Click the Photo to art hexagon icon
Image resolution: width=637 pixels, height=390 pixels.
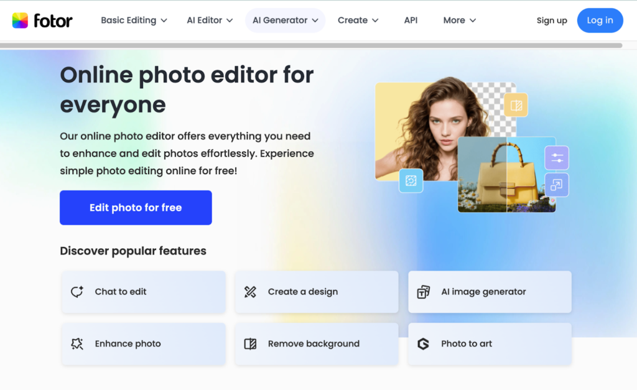tap(423, 344)
